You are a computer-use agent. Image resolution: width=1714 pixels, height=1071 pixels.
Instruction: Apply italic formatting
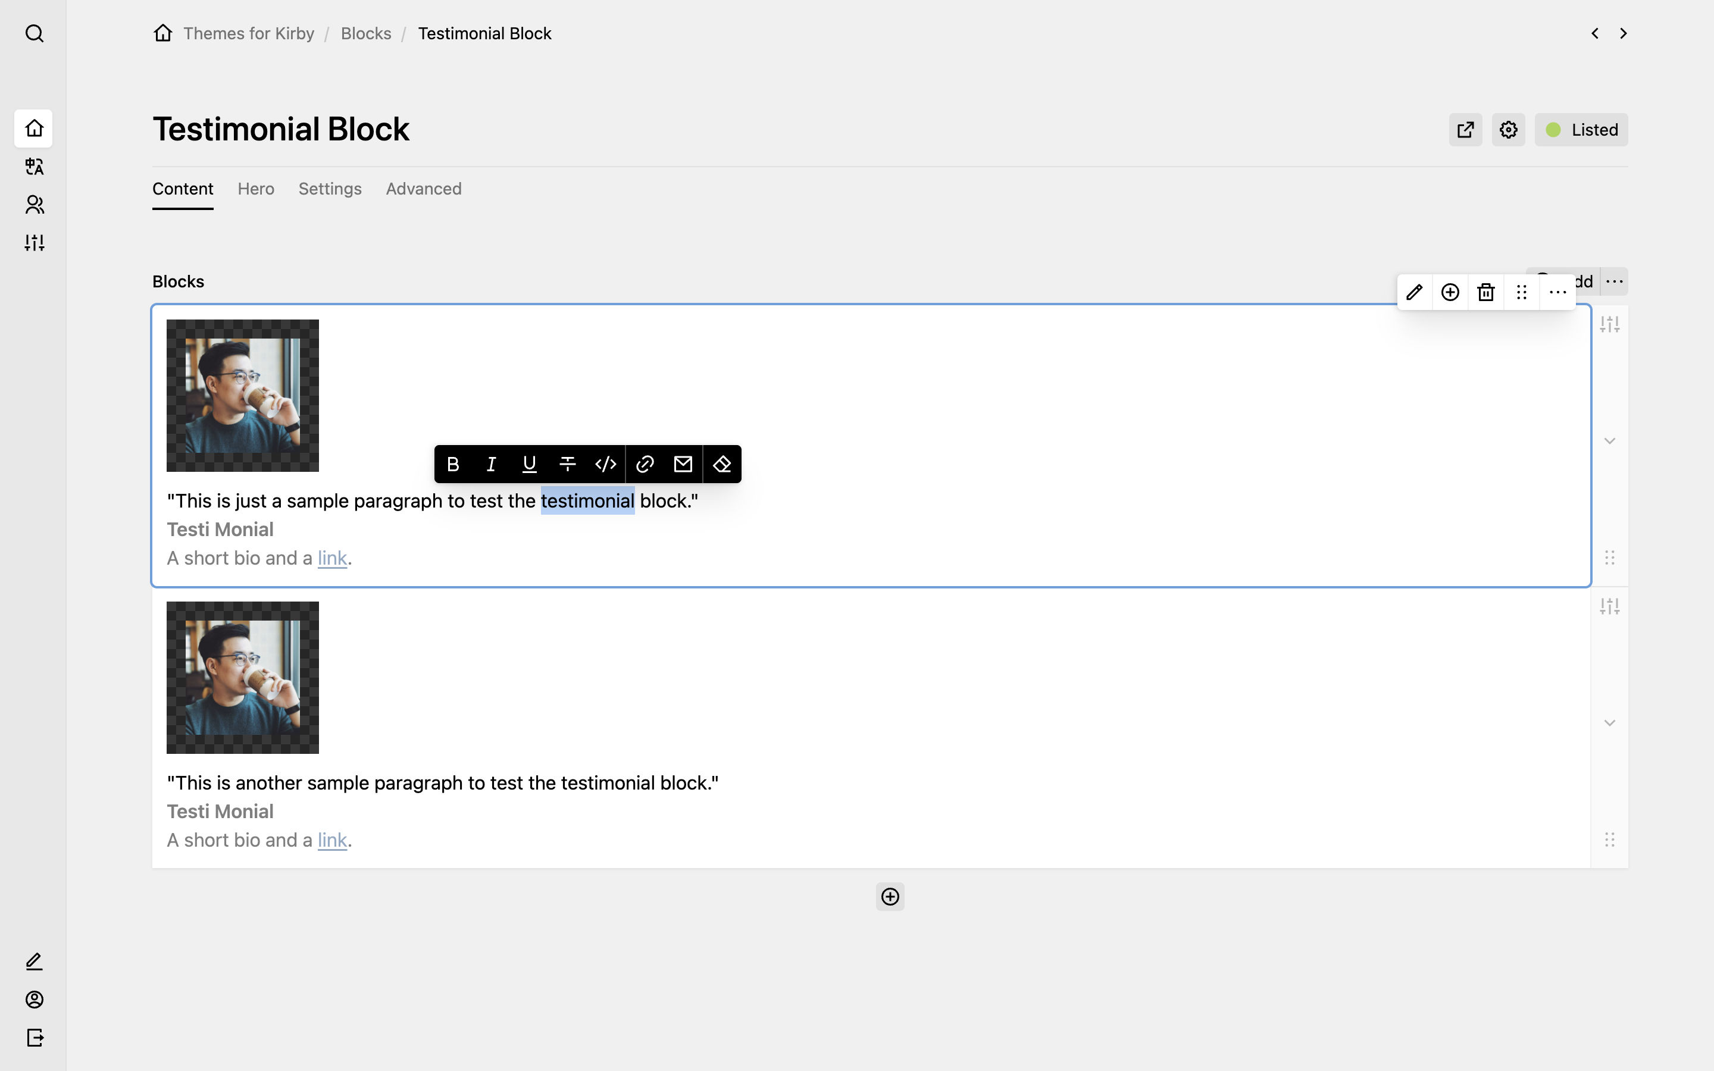[492, 464]
